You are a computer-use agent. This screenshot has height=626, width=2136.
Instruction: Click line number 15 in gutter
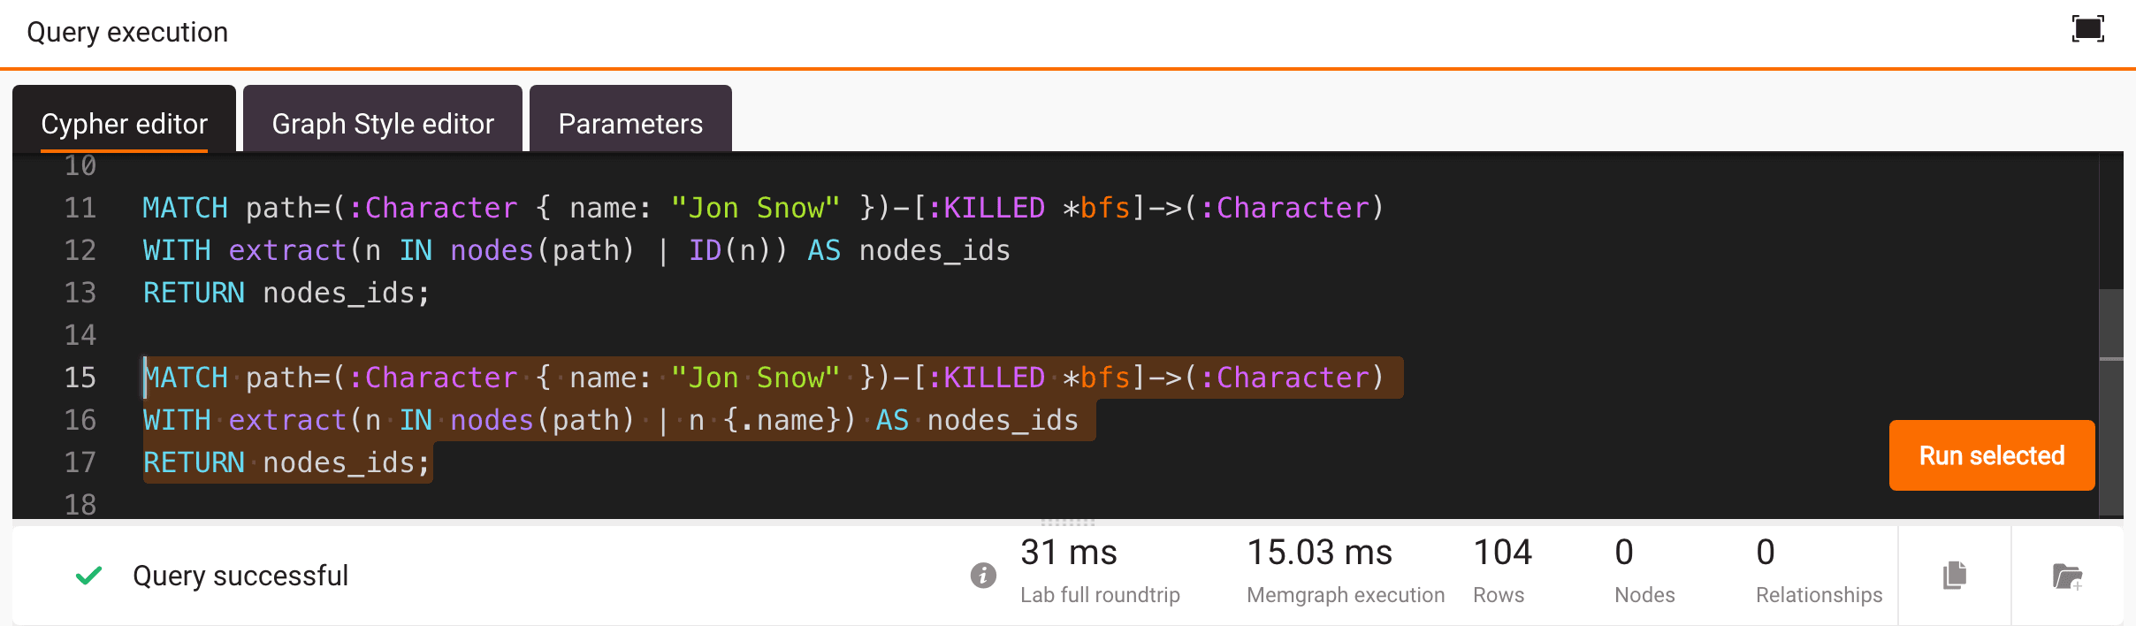(80, 378)
